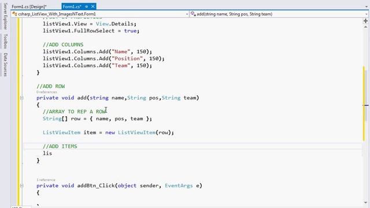Image resolution: width=370 pixels, height=208 pixels.
Task: Close the Form1.cs tab
Action: point(92,6)
